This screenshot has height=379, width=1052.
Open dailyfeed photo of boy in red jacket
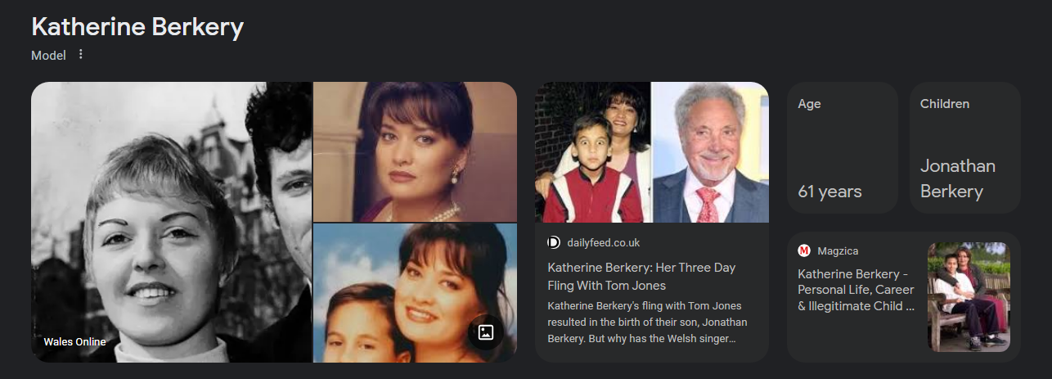pos(593,152)
